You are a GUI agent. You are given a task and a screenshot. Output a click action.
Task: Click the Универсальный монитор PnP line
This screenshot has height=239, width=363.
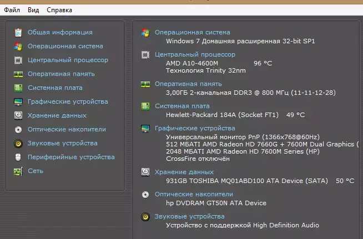click(x=243, y=137)
